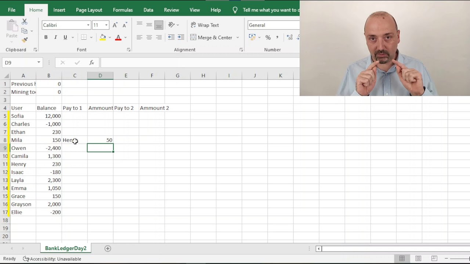This screenshot has height=264, width=470.
Task: Align text left in the cell
Action: pos(140,37)
